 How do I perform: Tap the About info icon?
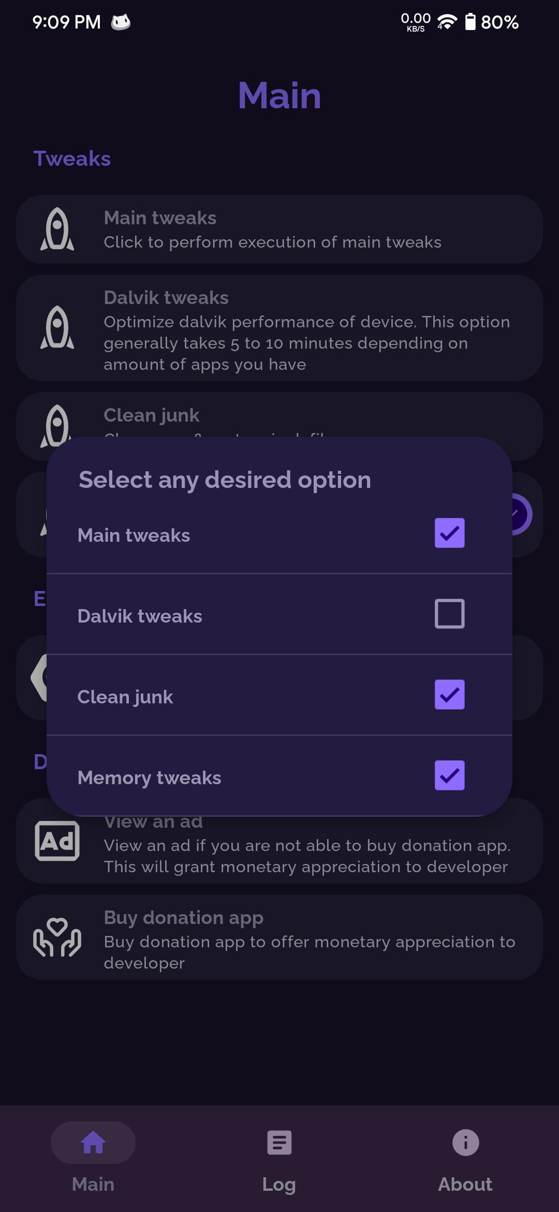(x=466, y=1142)
